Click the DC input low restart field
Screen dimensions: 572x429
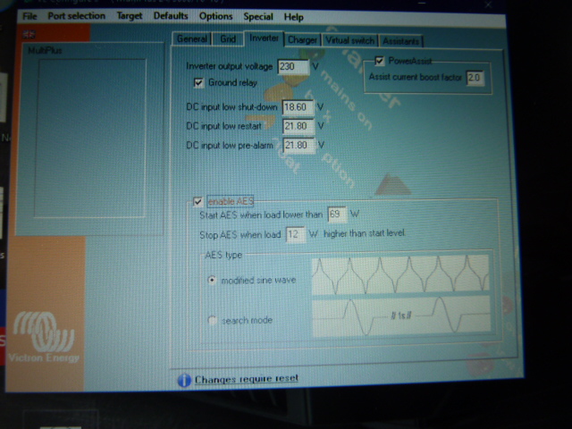[299, 126]
